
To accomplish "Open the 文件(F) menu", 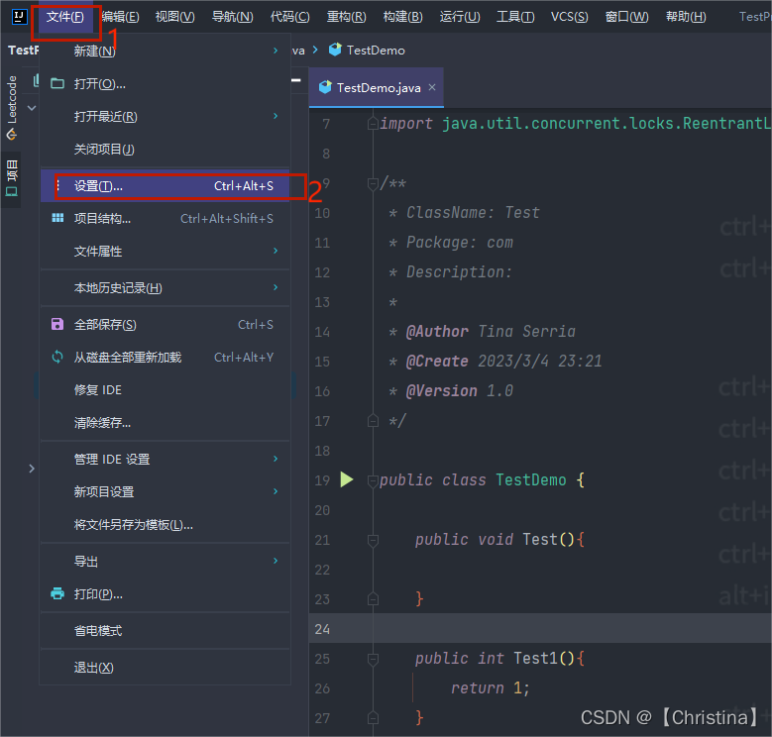I will [x=65, y=17].
